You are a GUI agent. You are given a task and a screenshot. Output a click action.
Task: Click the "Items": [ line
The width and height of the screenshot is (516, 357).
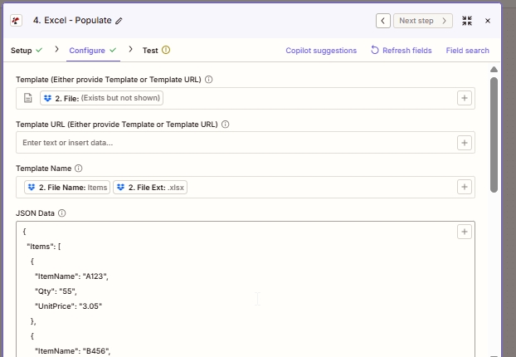coord(44,247)
